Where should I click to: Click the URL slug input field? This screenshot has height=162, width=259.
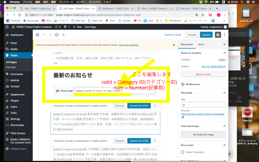(203, 105)
